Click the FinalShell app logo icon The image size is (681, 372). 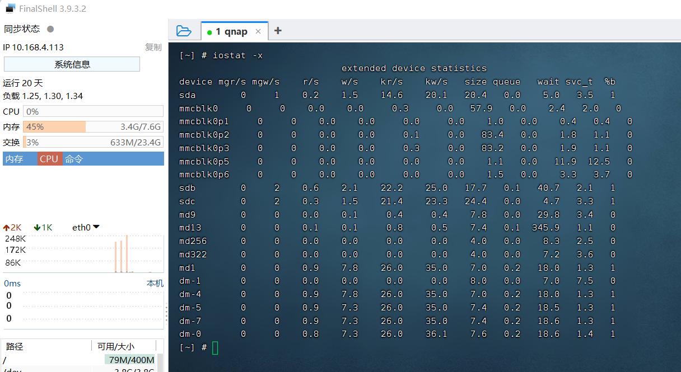[10, 8]
